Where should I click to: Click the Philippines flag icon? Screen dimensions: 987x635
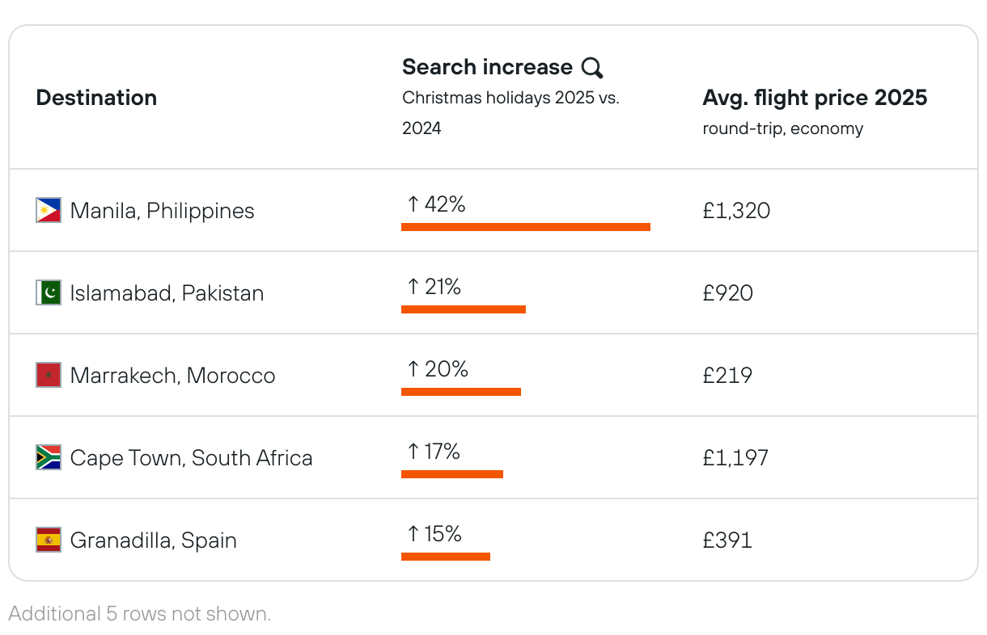[49, 211]
